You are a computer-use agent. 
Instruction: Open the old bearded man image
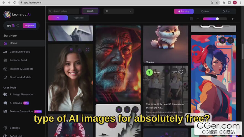click(118, 64)
